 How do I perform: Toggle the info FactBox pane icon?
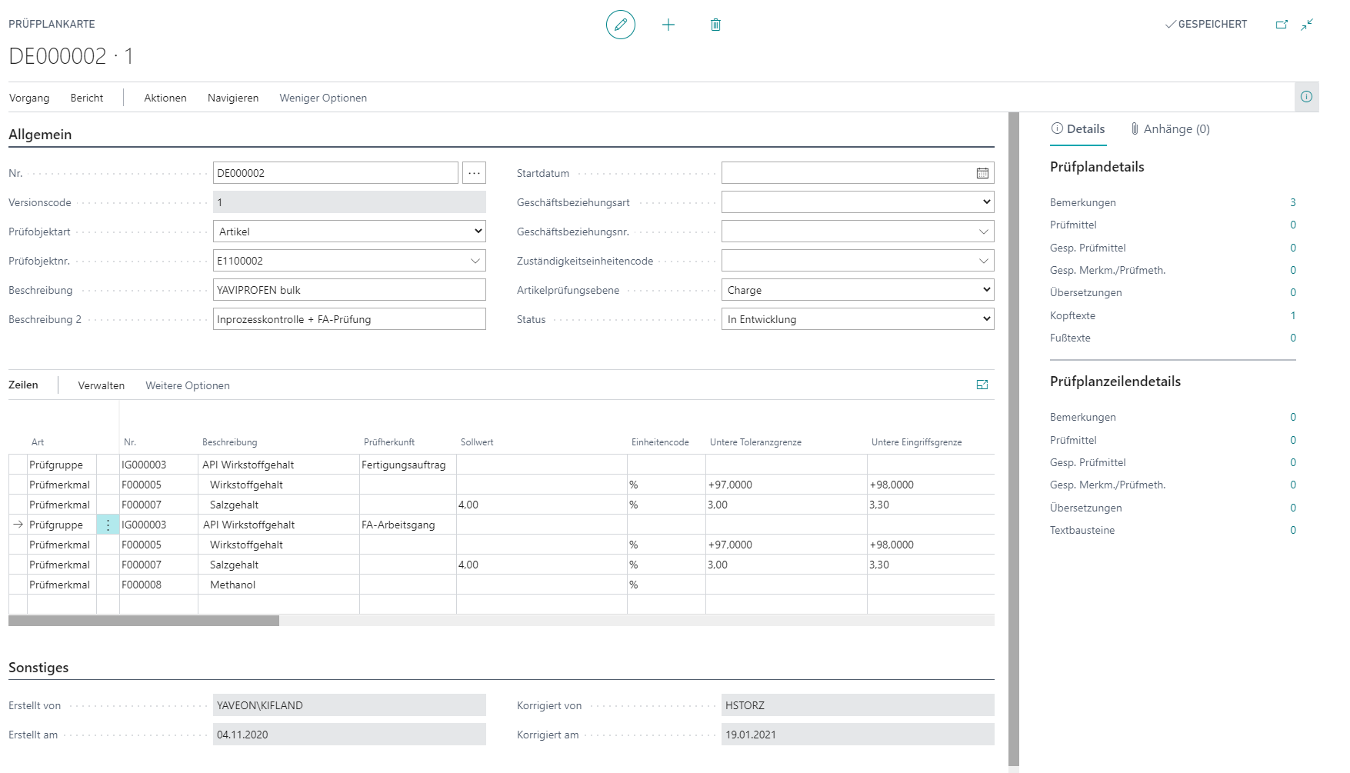pyautogui.click(x=1306, y=97)
